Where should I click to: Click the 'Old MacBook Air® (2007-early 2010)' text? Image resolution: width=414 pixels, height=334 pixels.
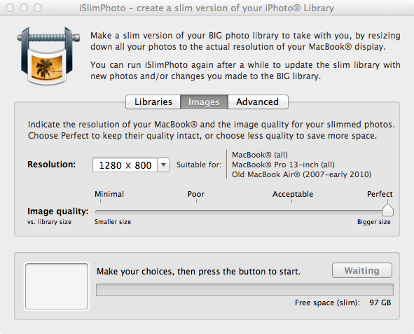point(301,174)
